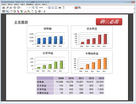136x104 pixels.
Task: Click the Zoom in magnifier icon
Action: click(x=36, y=8)
